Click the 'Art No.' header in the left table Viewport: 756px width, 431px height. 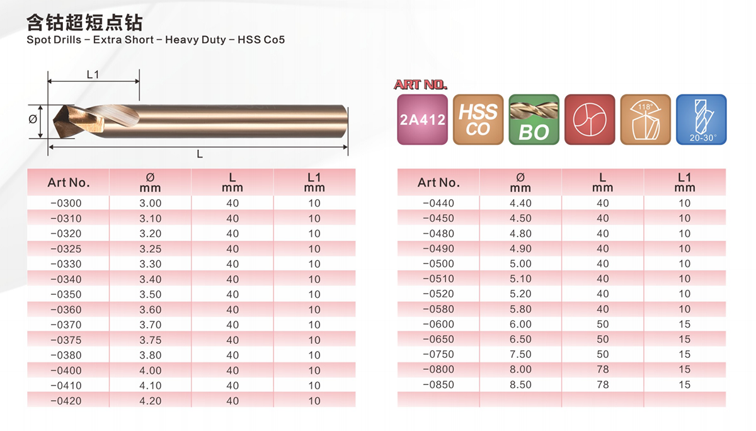69,183
